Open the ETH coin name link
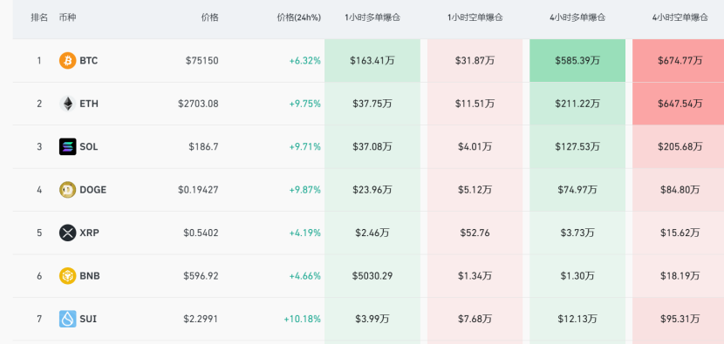The width and height of the screenshot is (724, 344). tap(89, 104)
